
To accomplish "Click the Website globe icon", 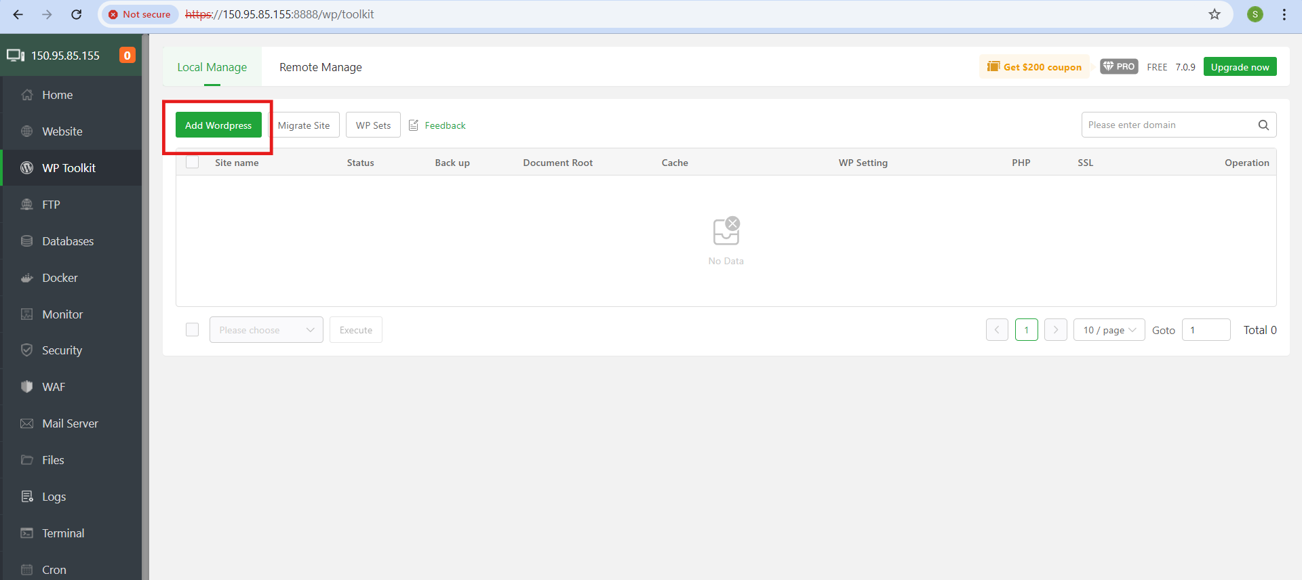I will coord(27,131).
